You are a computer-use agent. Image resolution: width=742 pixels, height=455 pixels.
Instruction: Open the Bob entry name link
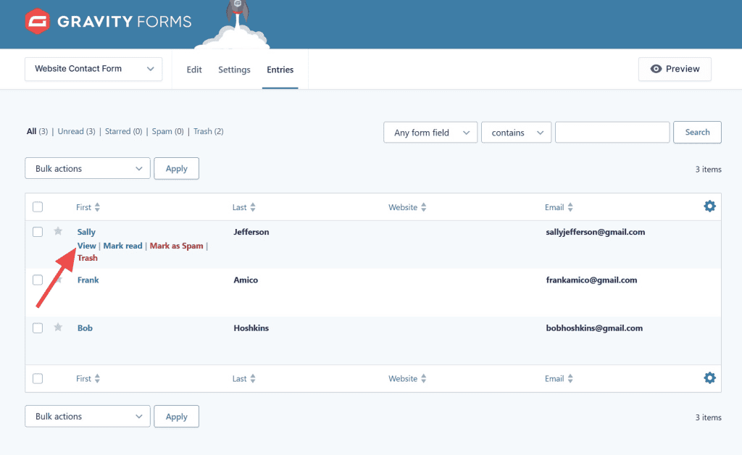pyautogui.click(x=86, y=327)
